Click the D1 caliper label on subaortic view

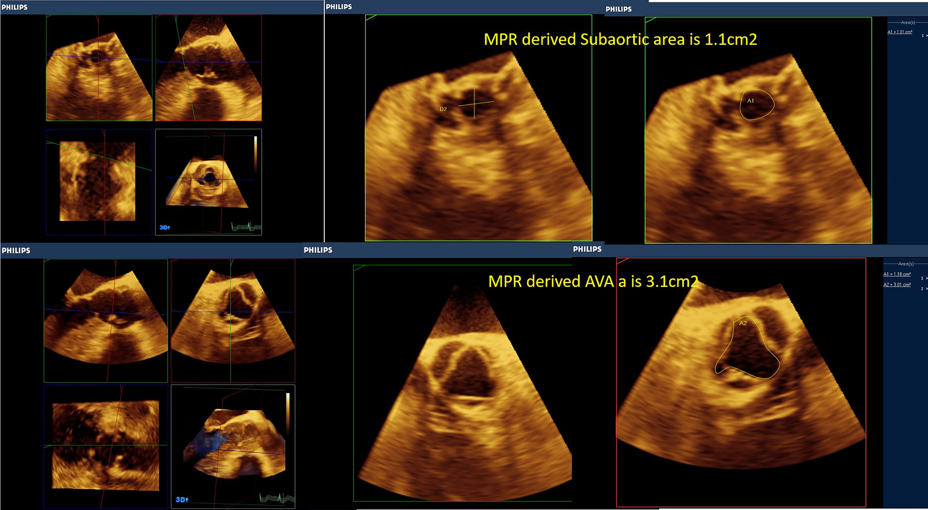pos(471,77)
